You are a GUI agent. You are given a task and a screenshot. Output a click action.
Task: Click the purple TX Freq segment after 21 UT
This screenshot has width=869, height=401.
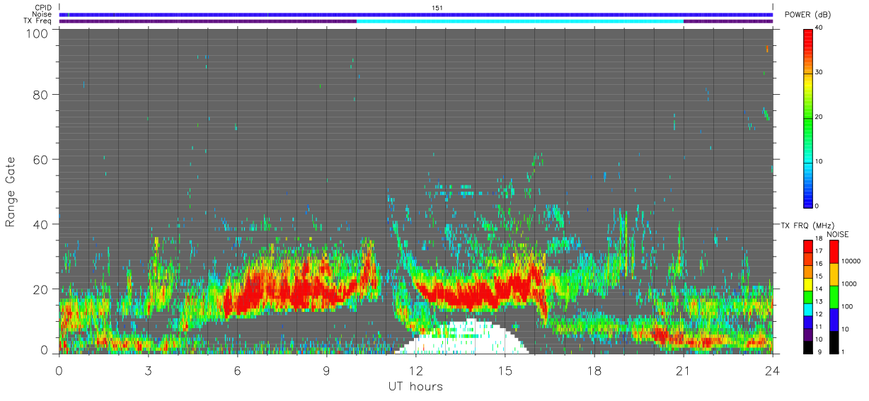728,21
